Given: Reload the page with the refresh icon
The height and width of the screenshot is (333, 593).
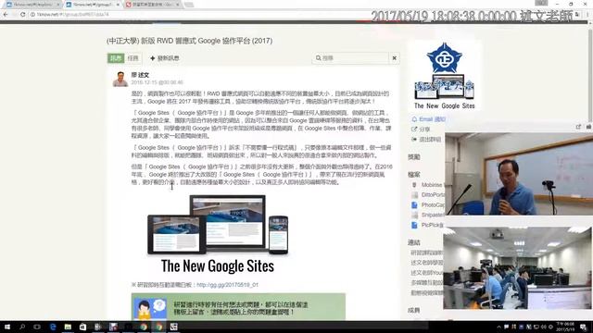Looking at the screenshot, I should [x=22, y=15].
